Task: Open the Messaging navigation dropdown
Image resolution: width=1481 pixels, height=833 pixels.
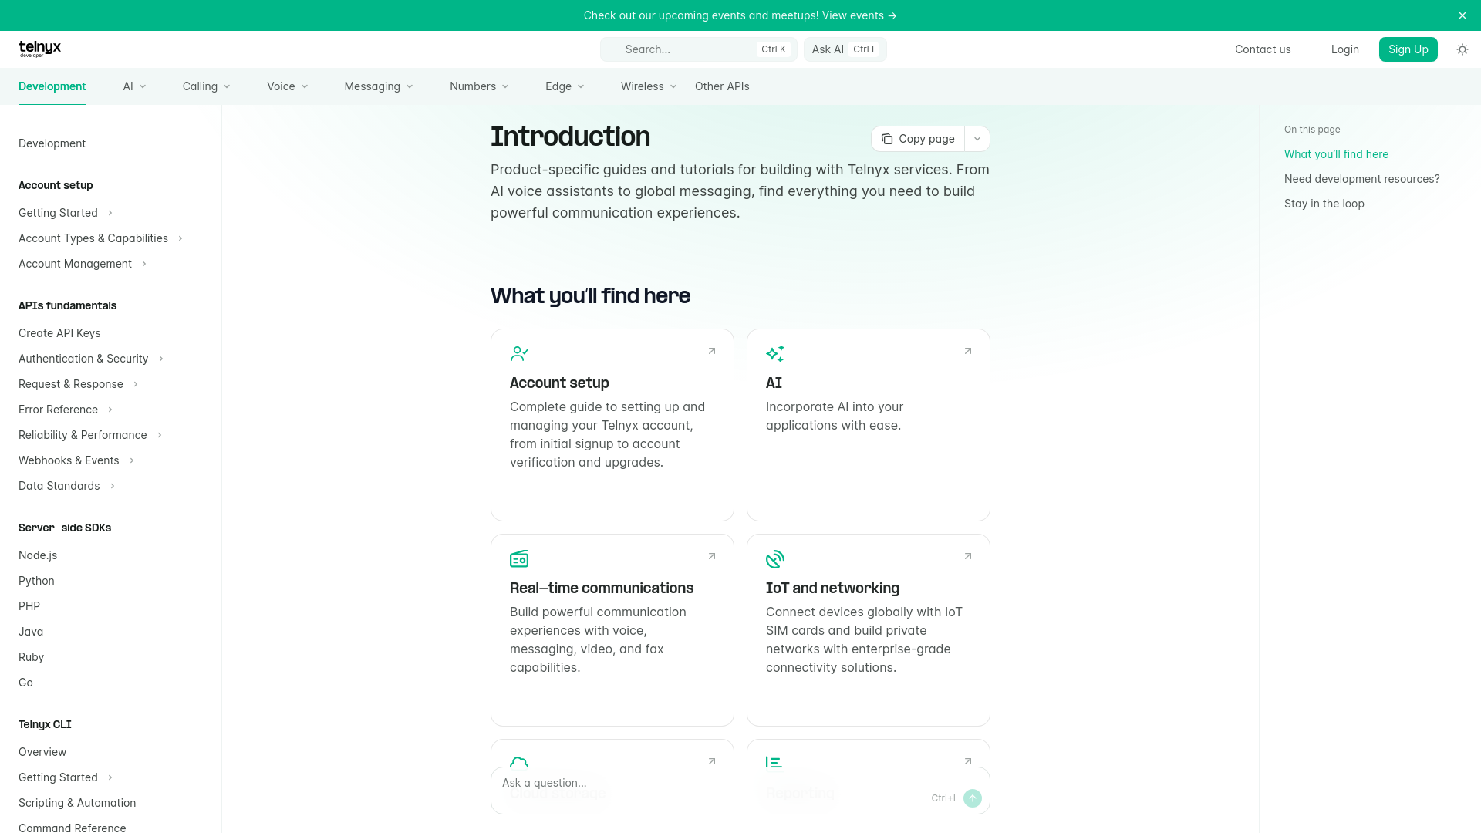Action: [x=379, y=86]
